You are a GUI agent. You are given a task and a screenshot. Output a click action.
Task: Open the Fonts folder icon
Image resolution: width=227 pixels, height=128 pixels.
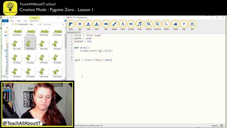[123, 25]
